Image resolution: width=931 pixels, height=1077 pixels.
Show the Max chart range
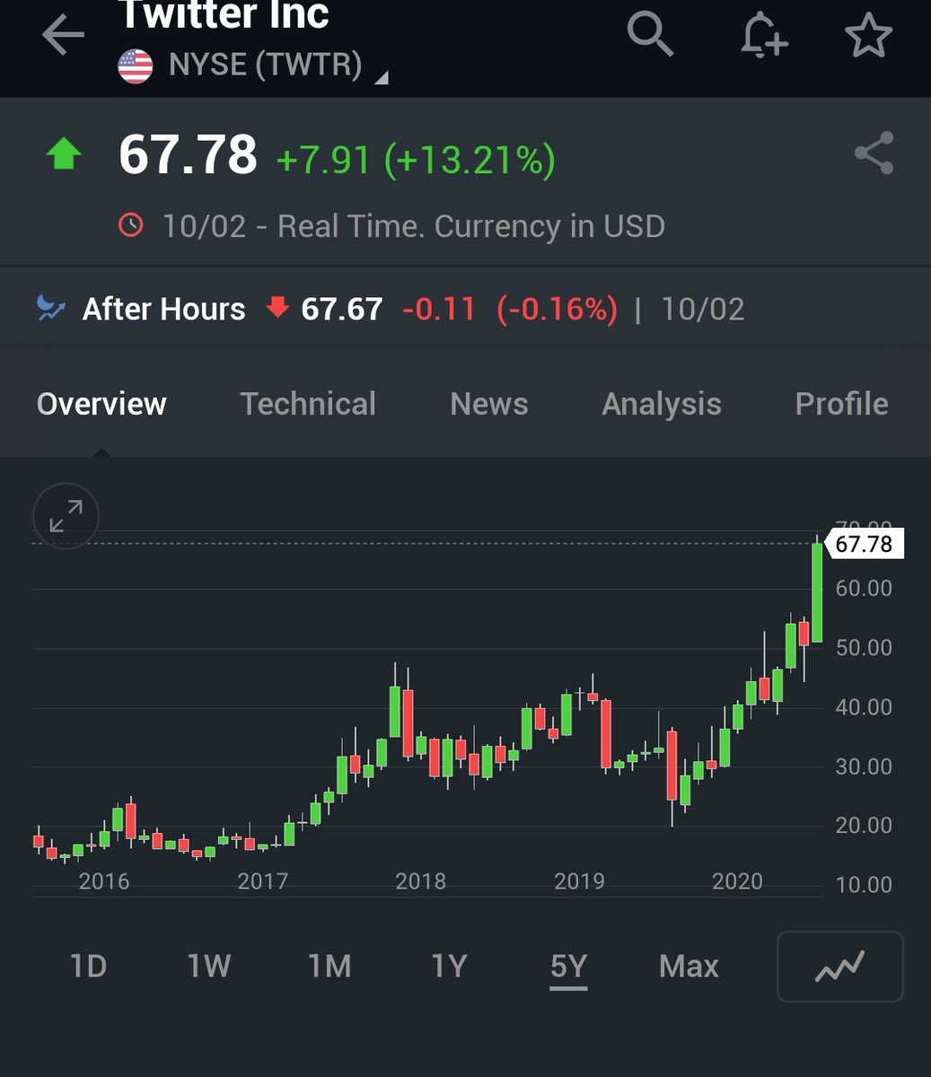(x=689, y=967)
